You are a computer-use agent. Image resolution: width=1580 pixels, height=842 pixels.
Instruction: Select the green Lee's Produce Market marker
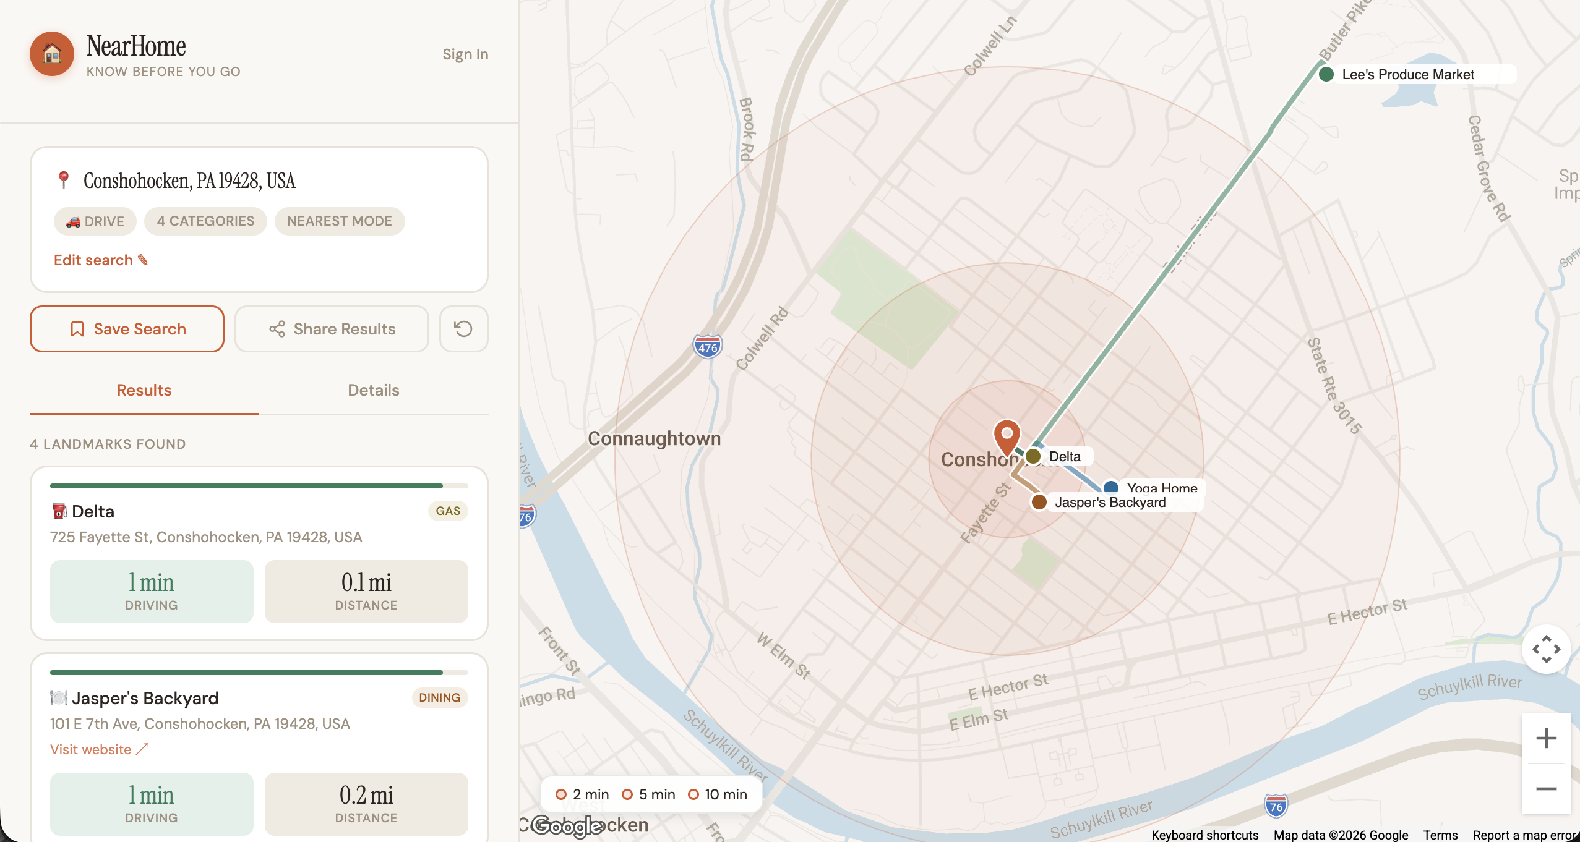[1326, 74]
